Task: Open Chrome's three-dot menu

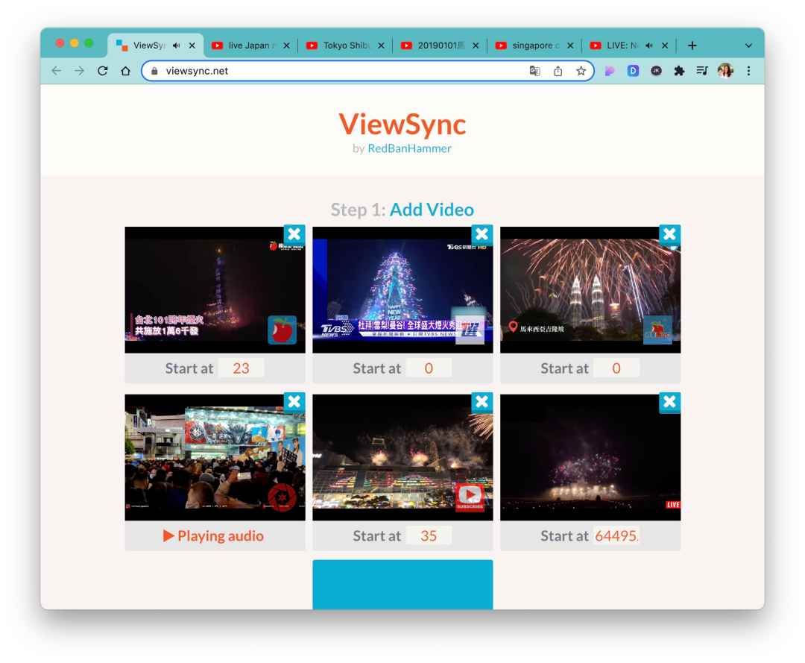Action: (x=748, y=71)
